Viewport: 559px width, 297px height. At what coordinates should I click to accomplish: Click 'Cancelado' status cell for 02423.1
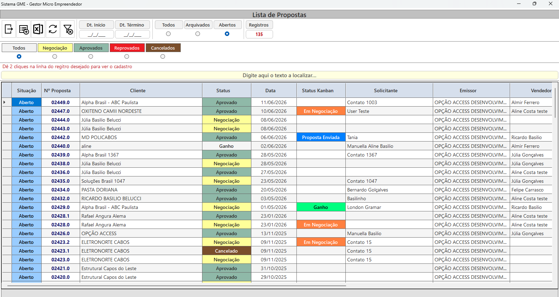coord(227,251)
